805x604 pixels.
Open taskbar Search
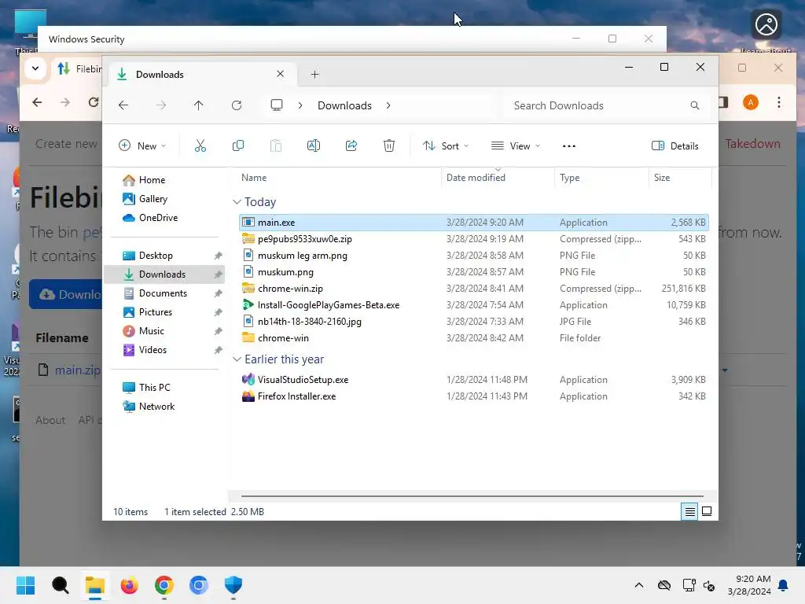(60, 585)
